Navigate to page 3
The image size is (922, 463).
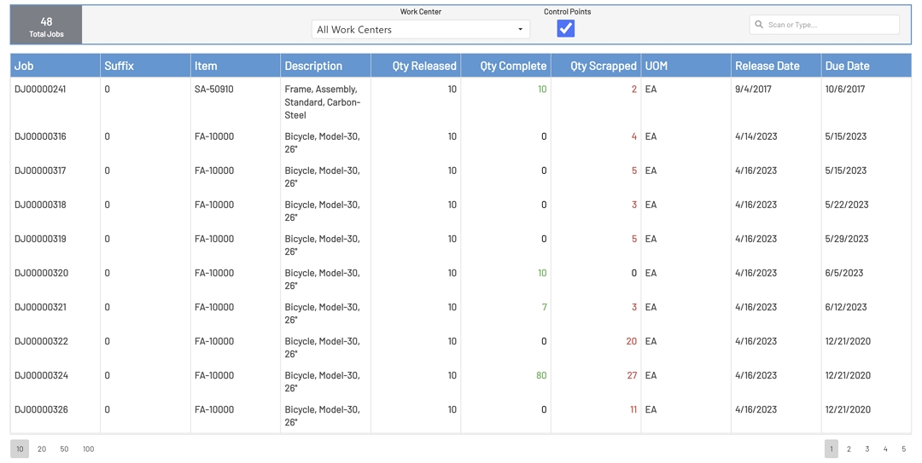pyautogui.click(x=867, y=449)
